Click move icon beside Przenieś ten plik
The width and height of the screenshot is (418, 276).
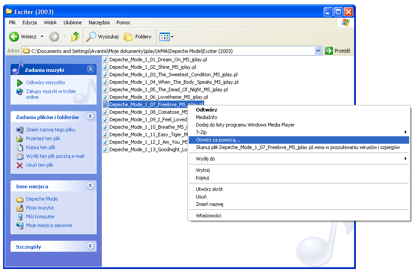click(x=20, y=139)
